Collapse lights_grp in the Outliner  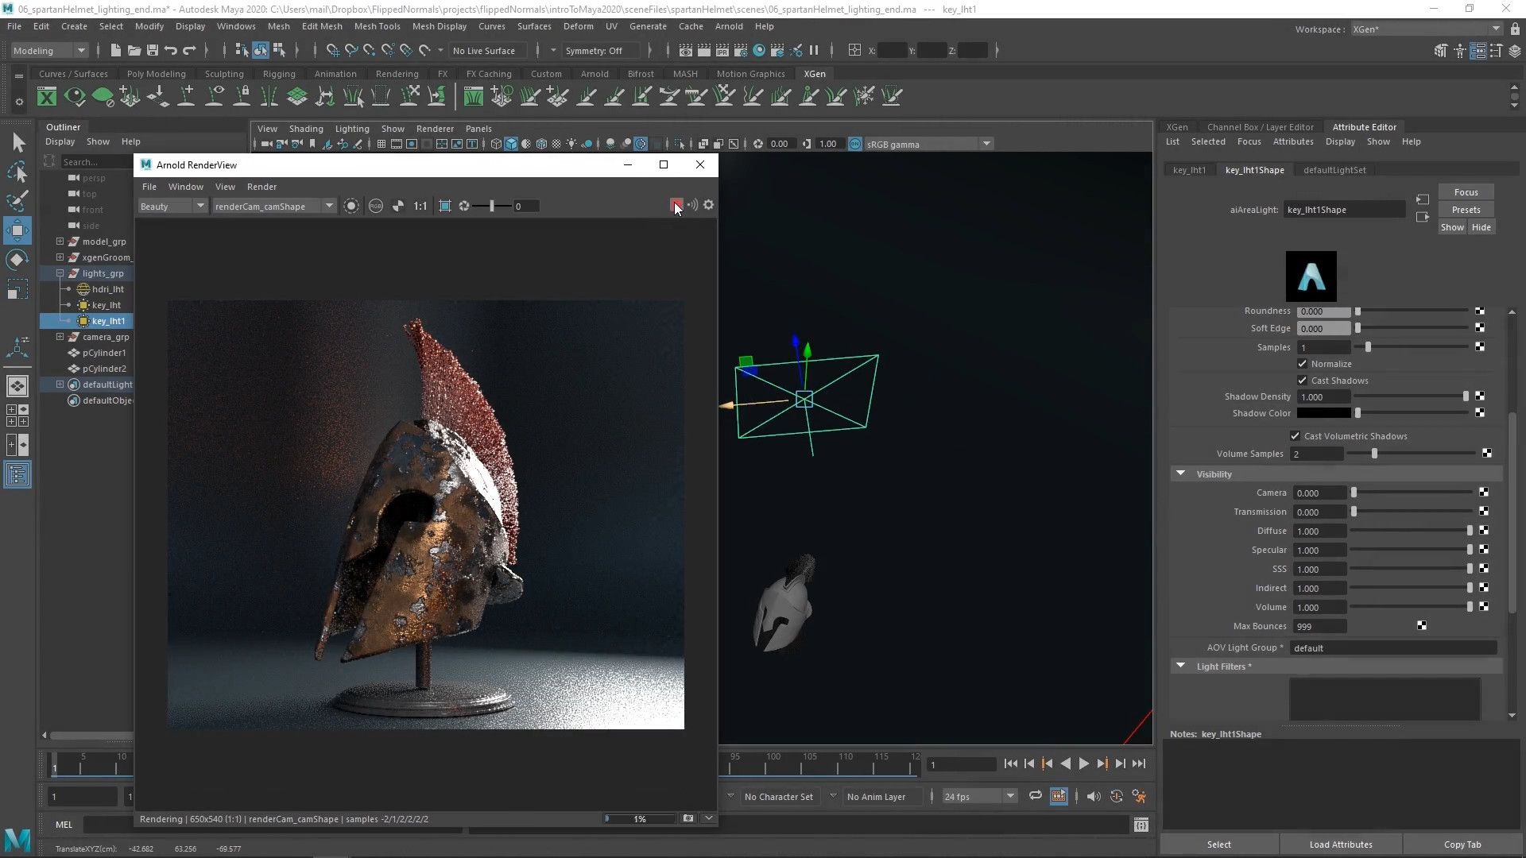[60, 273]
